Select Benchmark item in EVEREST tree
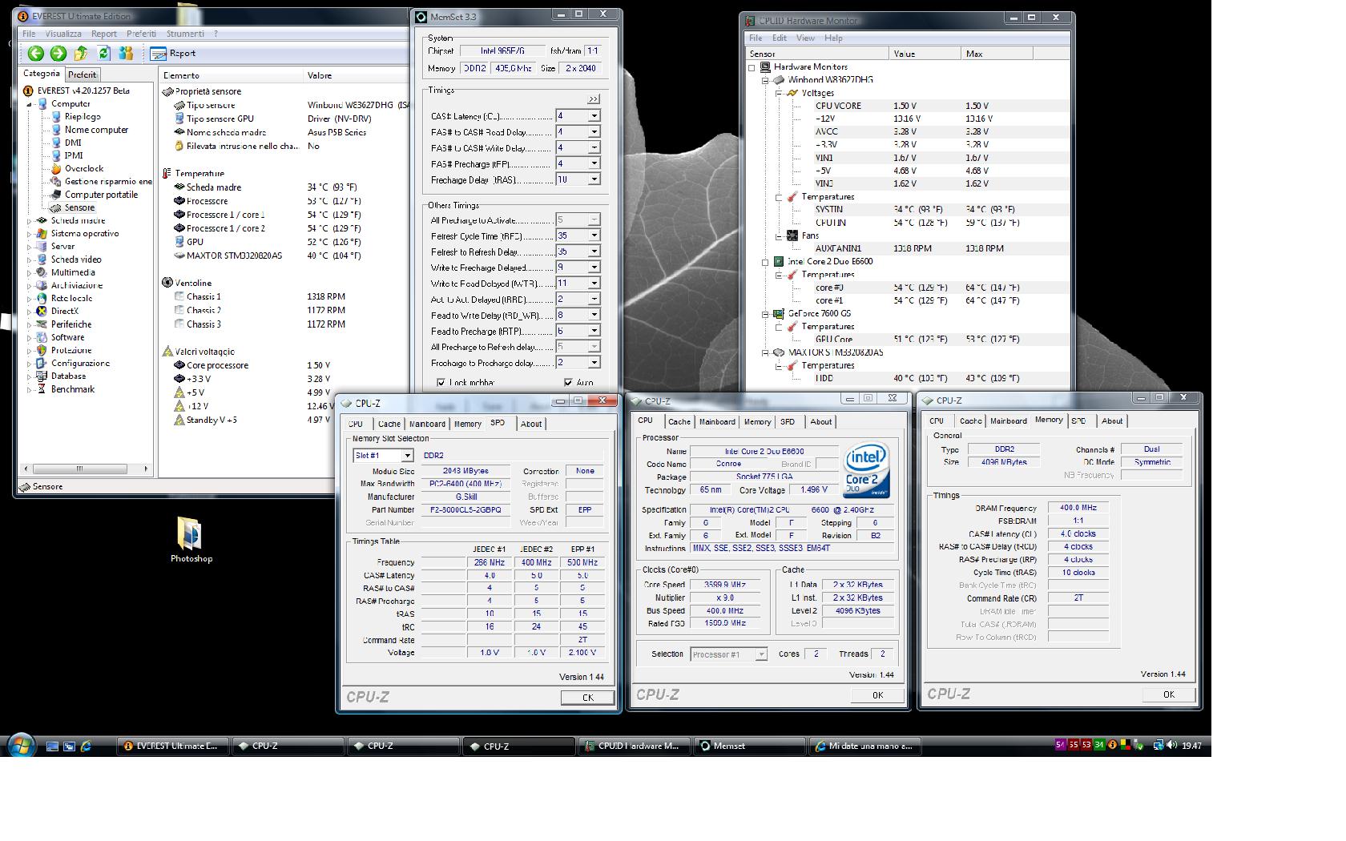 [x=66, y=389]
